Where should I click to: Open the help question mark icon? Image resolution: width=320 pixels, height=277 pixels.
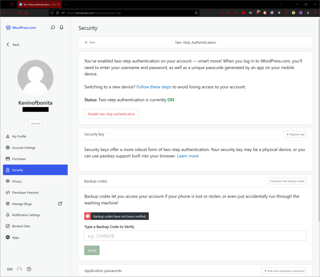point(29,269)
